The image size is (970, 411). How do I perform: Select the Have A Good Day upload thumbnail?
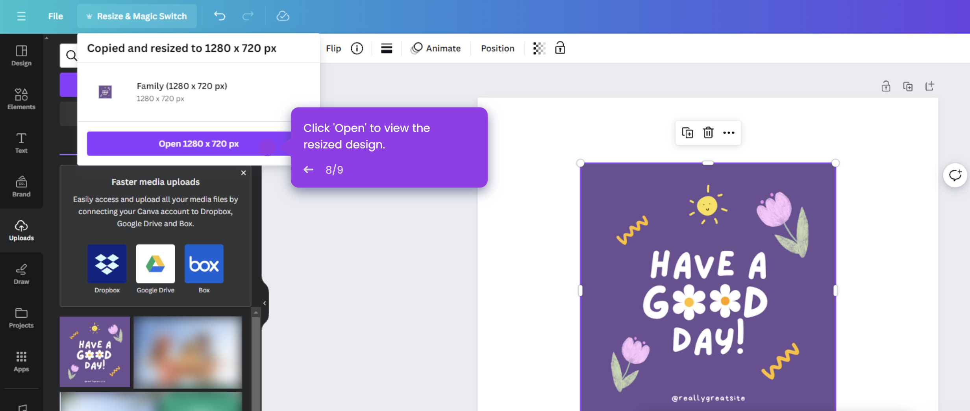pyautogui.click(x=94, y=352)
